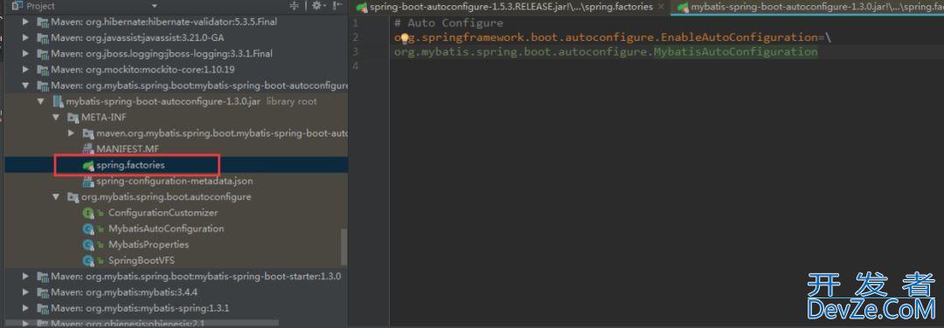Click the mybatis-spring:1.3.1 library icon

43,308
